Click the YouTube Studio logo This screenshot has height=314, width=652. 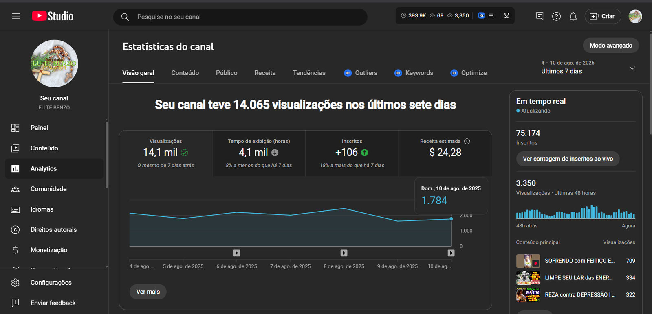click(53, 16)
